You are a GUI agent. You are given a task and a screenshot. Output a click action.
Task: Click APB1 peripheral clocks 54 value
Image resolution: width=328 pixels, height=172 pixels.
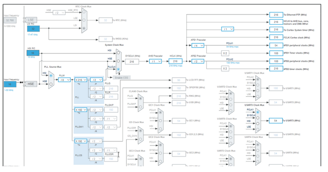(276, 45)
